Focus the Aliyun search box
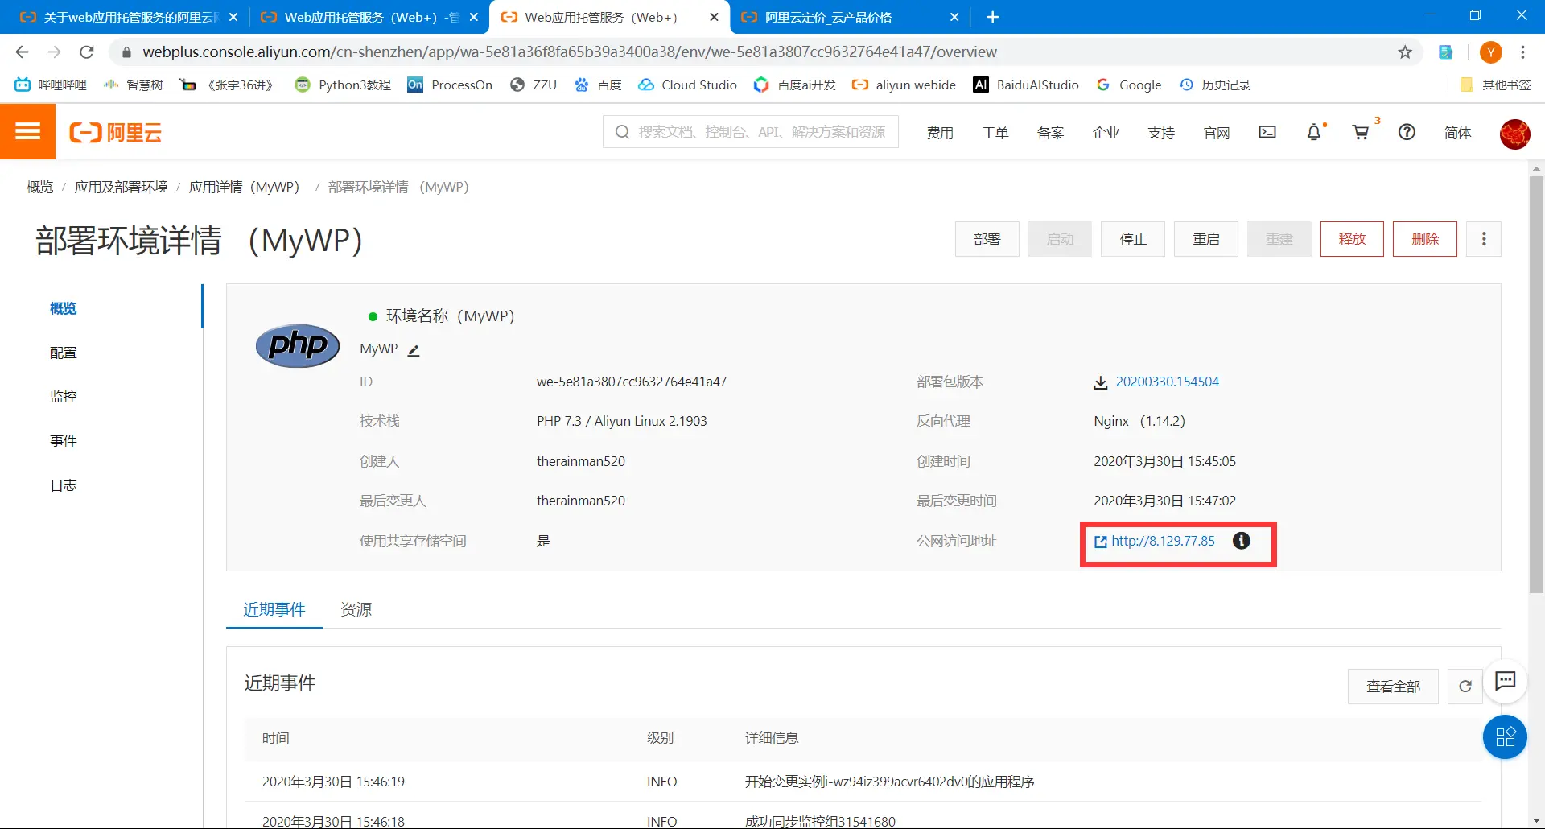This screenshot has width=1545, height=829. 751,132
